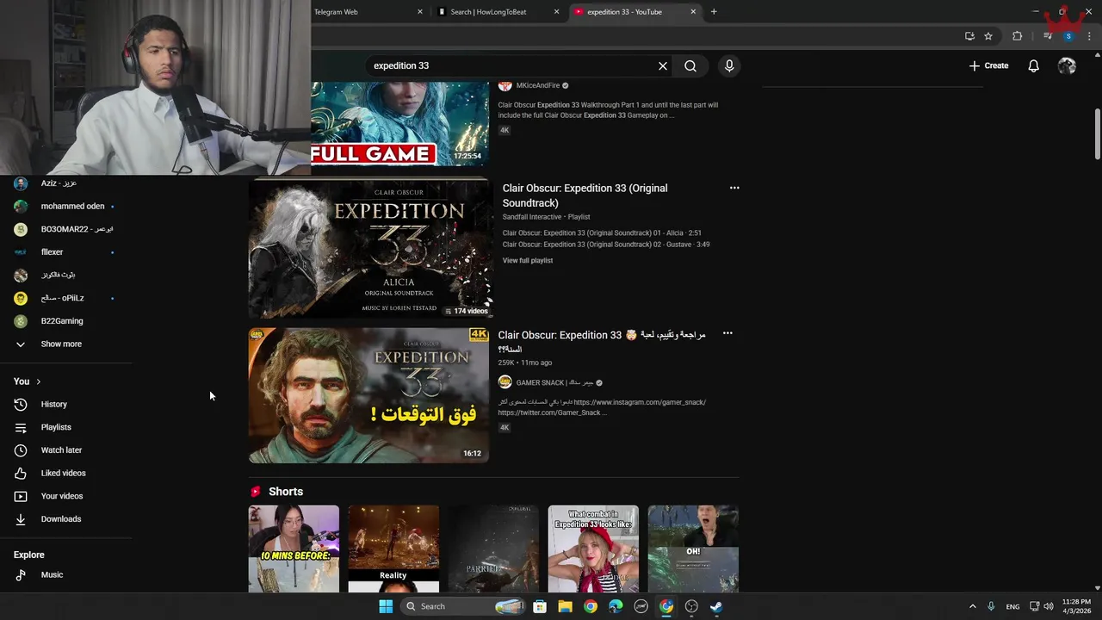Open more options for Original Soundtrack playlist
This screenshot has height=620, width=1102.
click(734, 188)
